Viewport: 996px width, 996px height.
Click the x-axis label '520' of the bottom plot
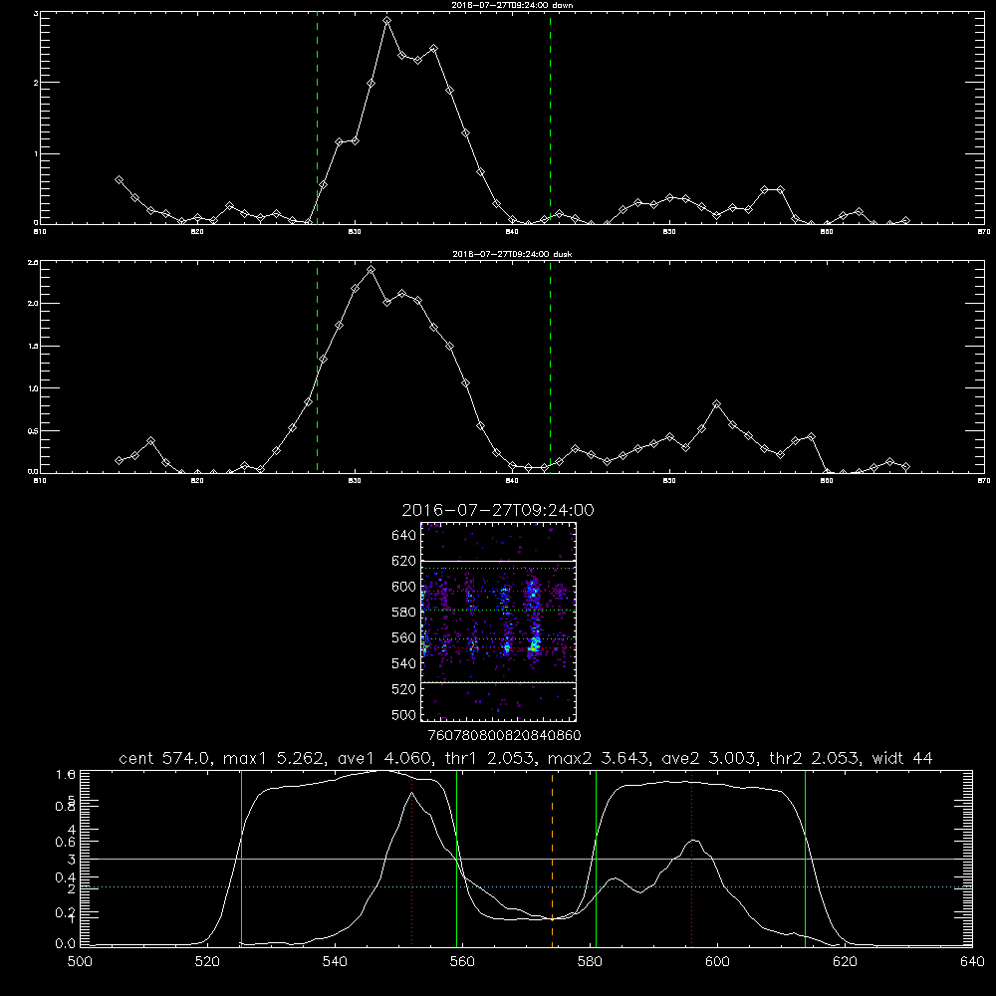207,962
